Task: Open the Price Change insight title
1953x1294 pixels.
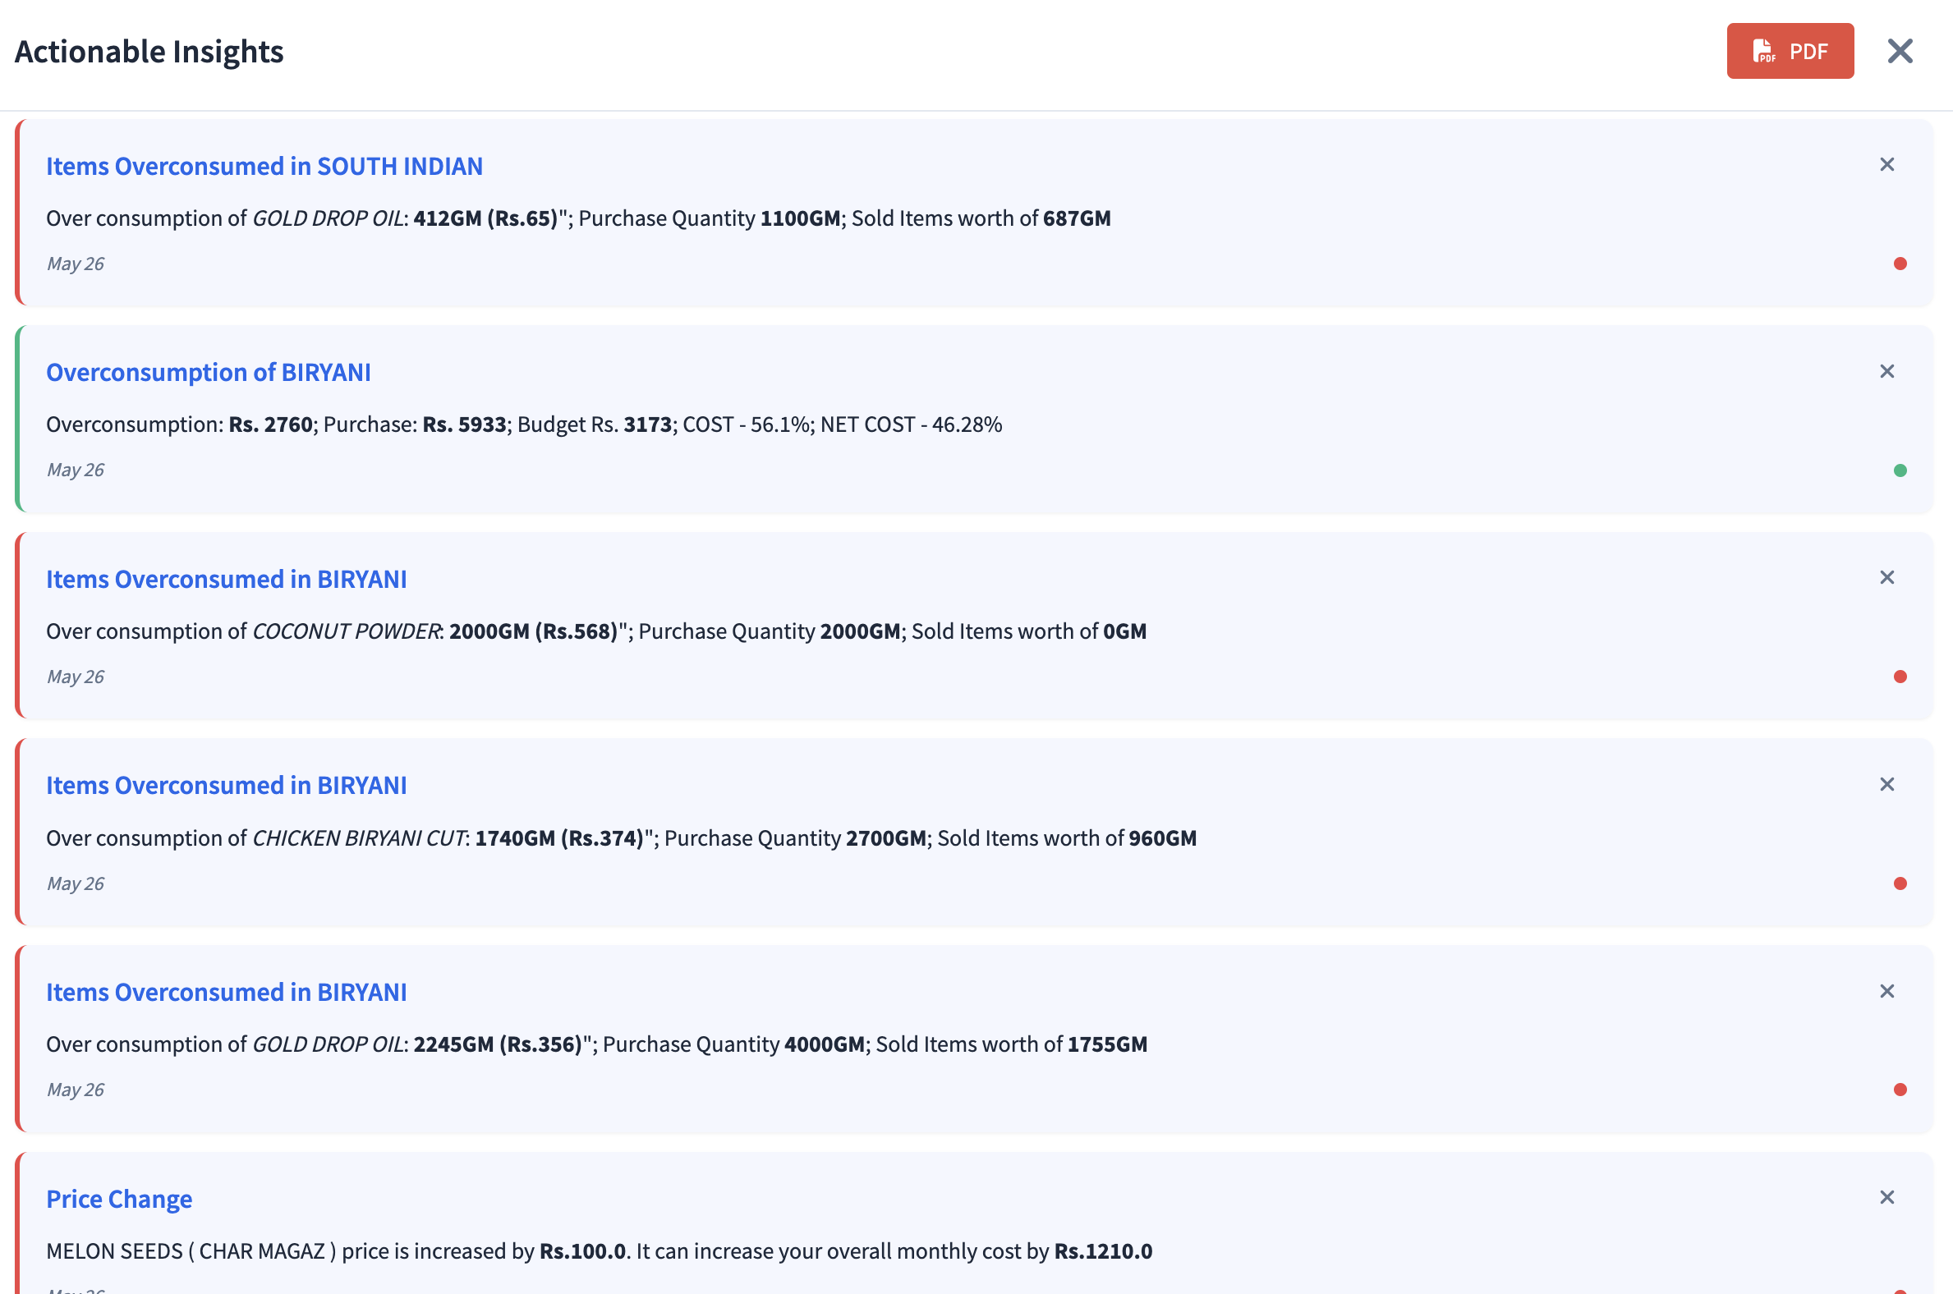Action: [x=119, y=1198]
